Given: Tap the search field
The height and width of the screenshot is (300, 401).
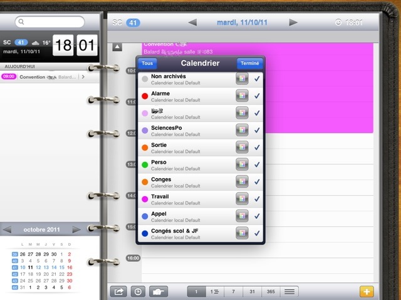Looking at the screenshot, I should coord(50,22).
